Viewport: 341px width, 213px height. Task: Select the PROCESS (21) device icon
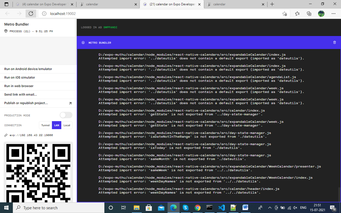pos(6,31)
